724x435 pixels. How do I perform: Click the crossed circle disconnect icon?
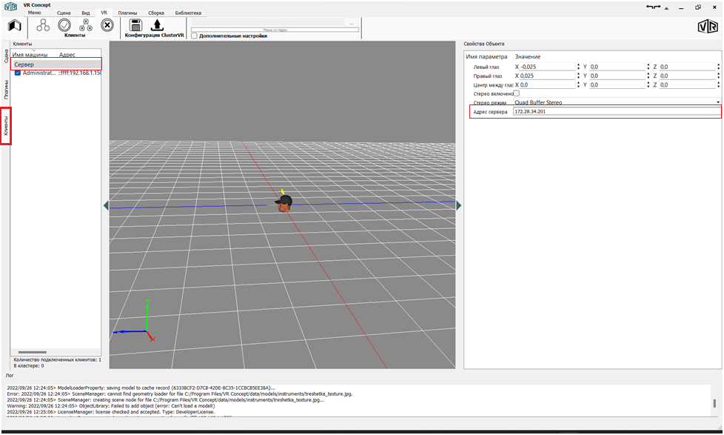107,25
